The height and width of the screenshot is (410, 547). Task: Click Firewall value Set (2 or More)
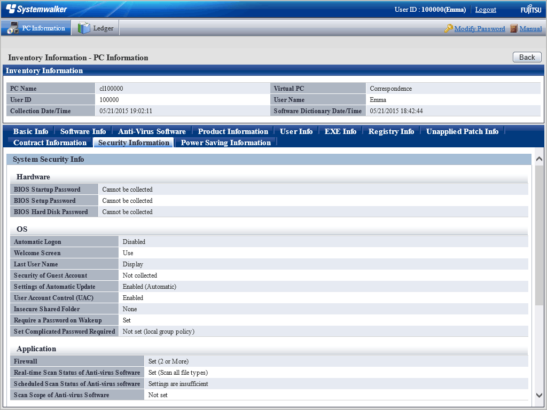point(168,361)
